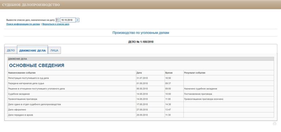Click the time cell 13:47

tap(174, 110)
